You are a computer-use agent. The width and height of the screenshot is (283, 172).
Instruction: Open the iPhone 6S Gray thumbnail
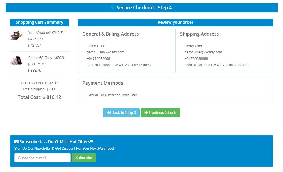point(16,60)
